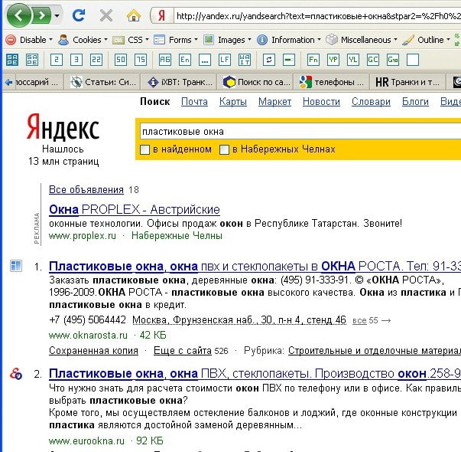Click the 'YP' toolbar icon
The image size is (461, 452).
point(333,59)
